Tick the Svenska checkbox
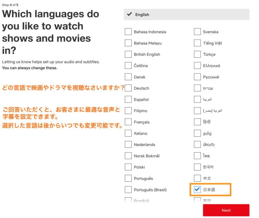Screen dimensions: 259x218 point(197,32)
